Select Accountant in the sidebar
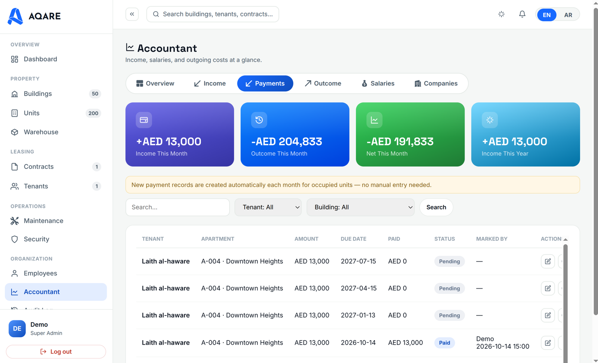This screenshot has width=598, height=363. pos(56,292)
